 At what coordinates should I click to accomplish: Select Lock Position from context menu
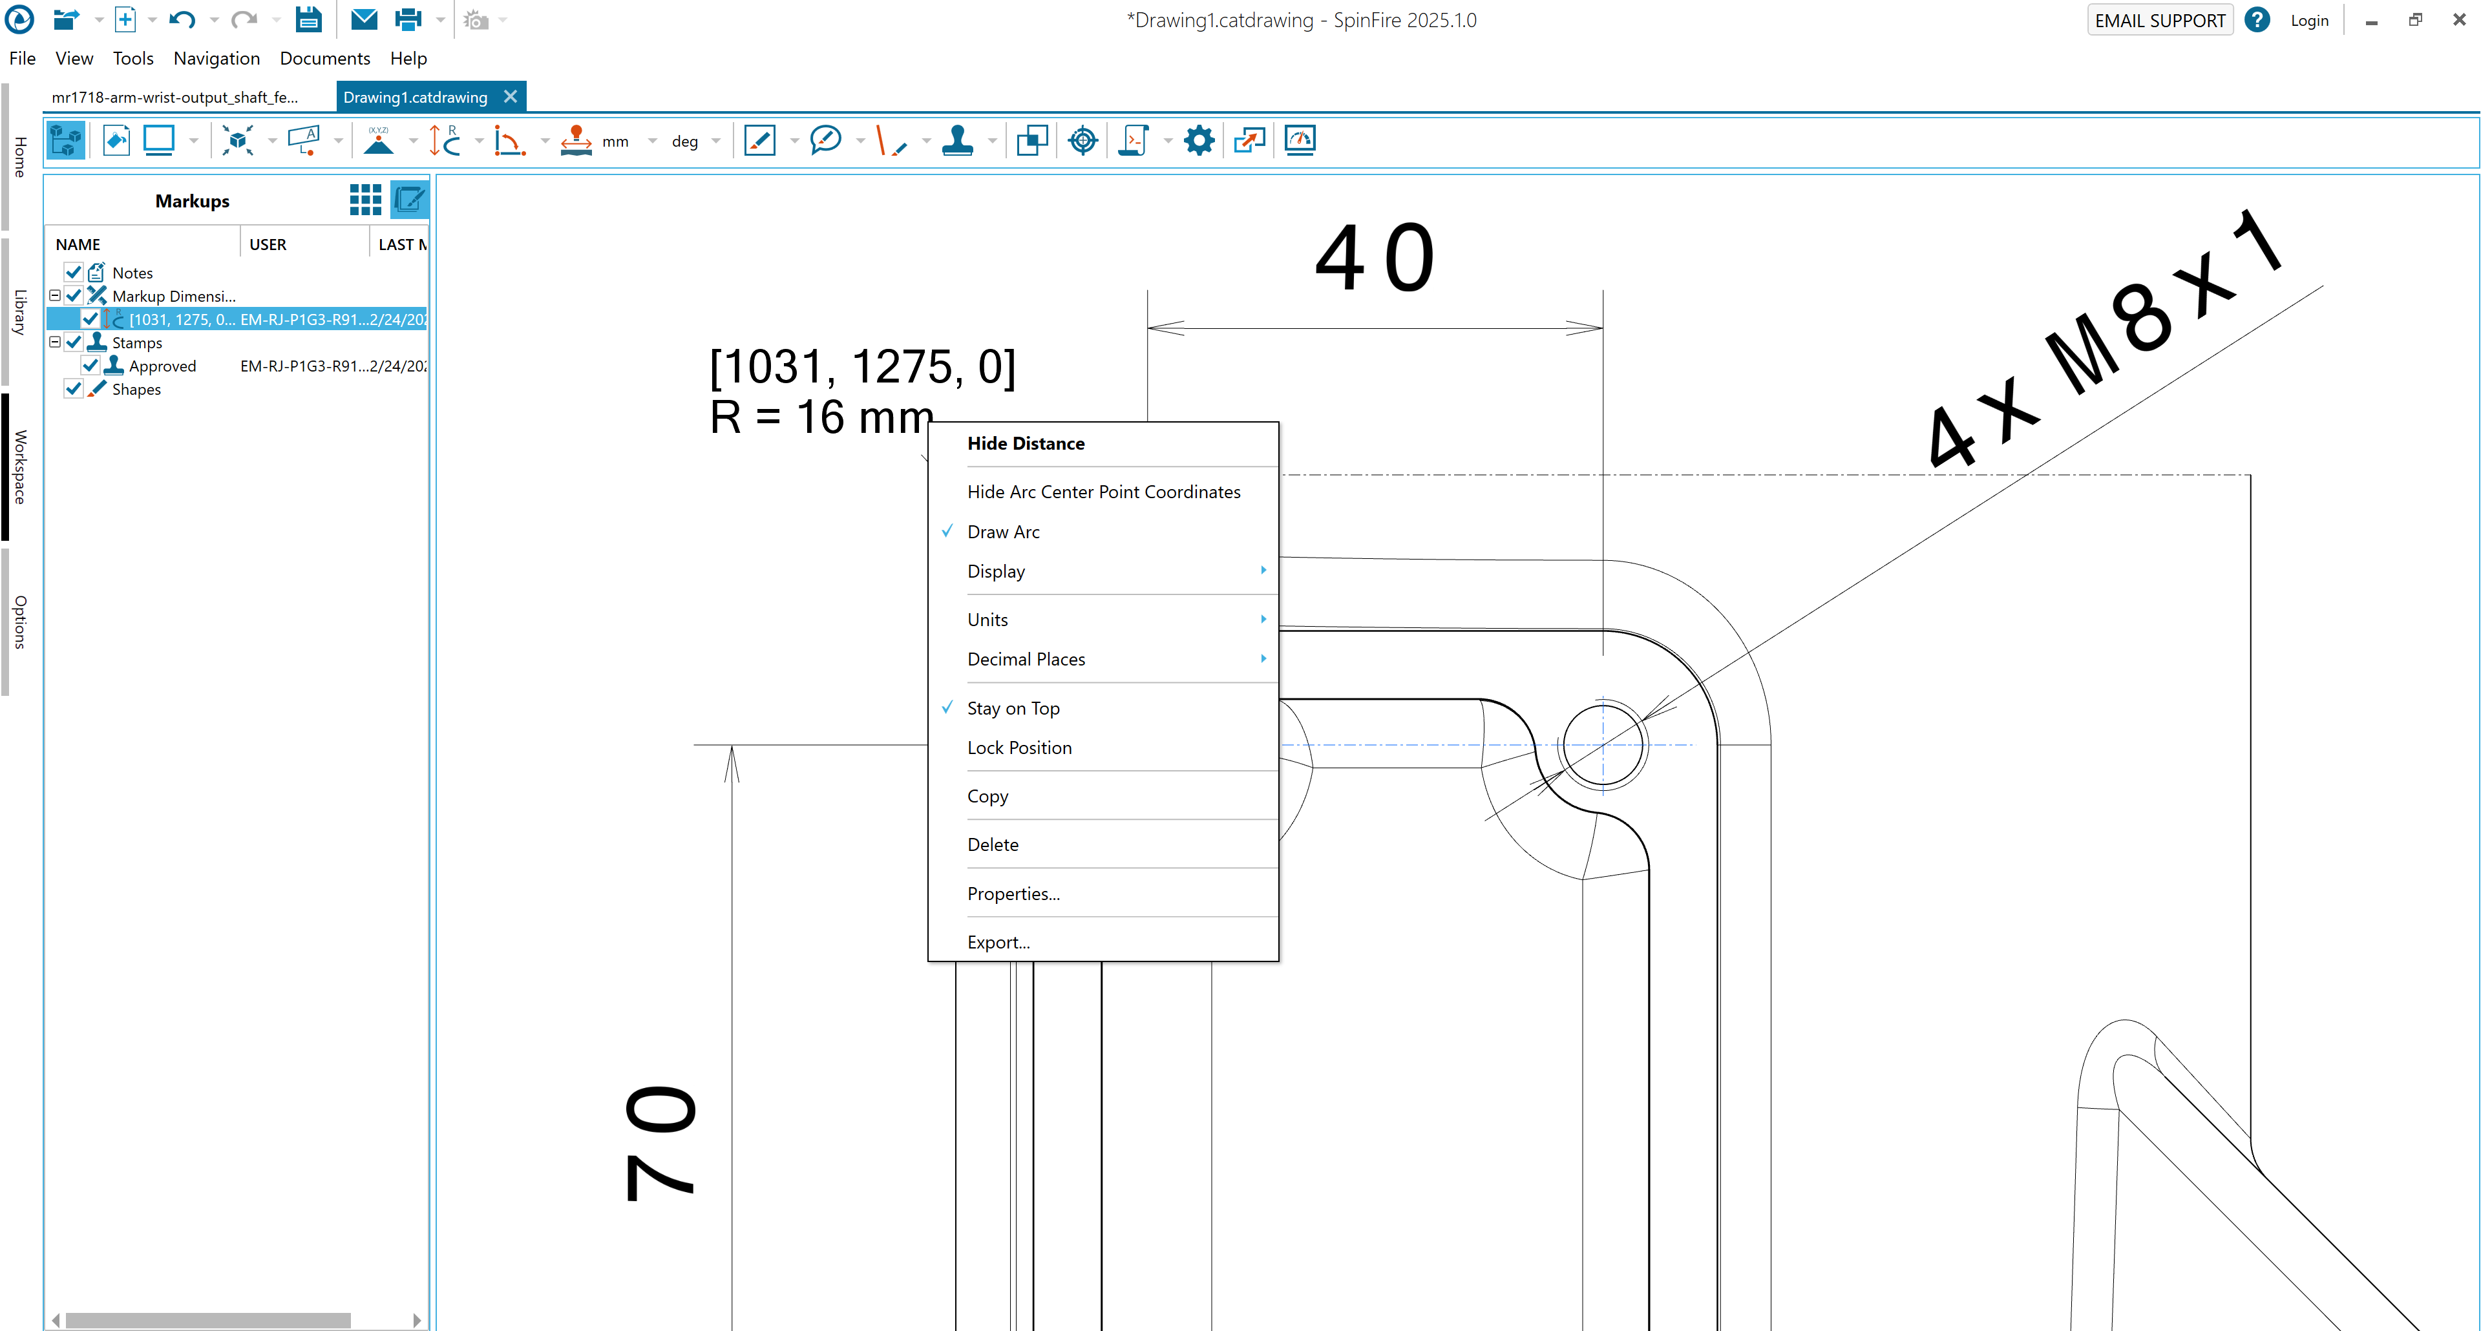point(1019,748)
